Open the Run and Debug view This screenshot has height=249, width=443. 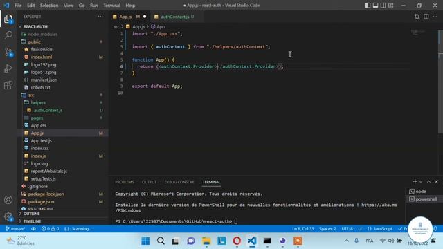8,68
